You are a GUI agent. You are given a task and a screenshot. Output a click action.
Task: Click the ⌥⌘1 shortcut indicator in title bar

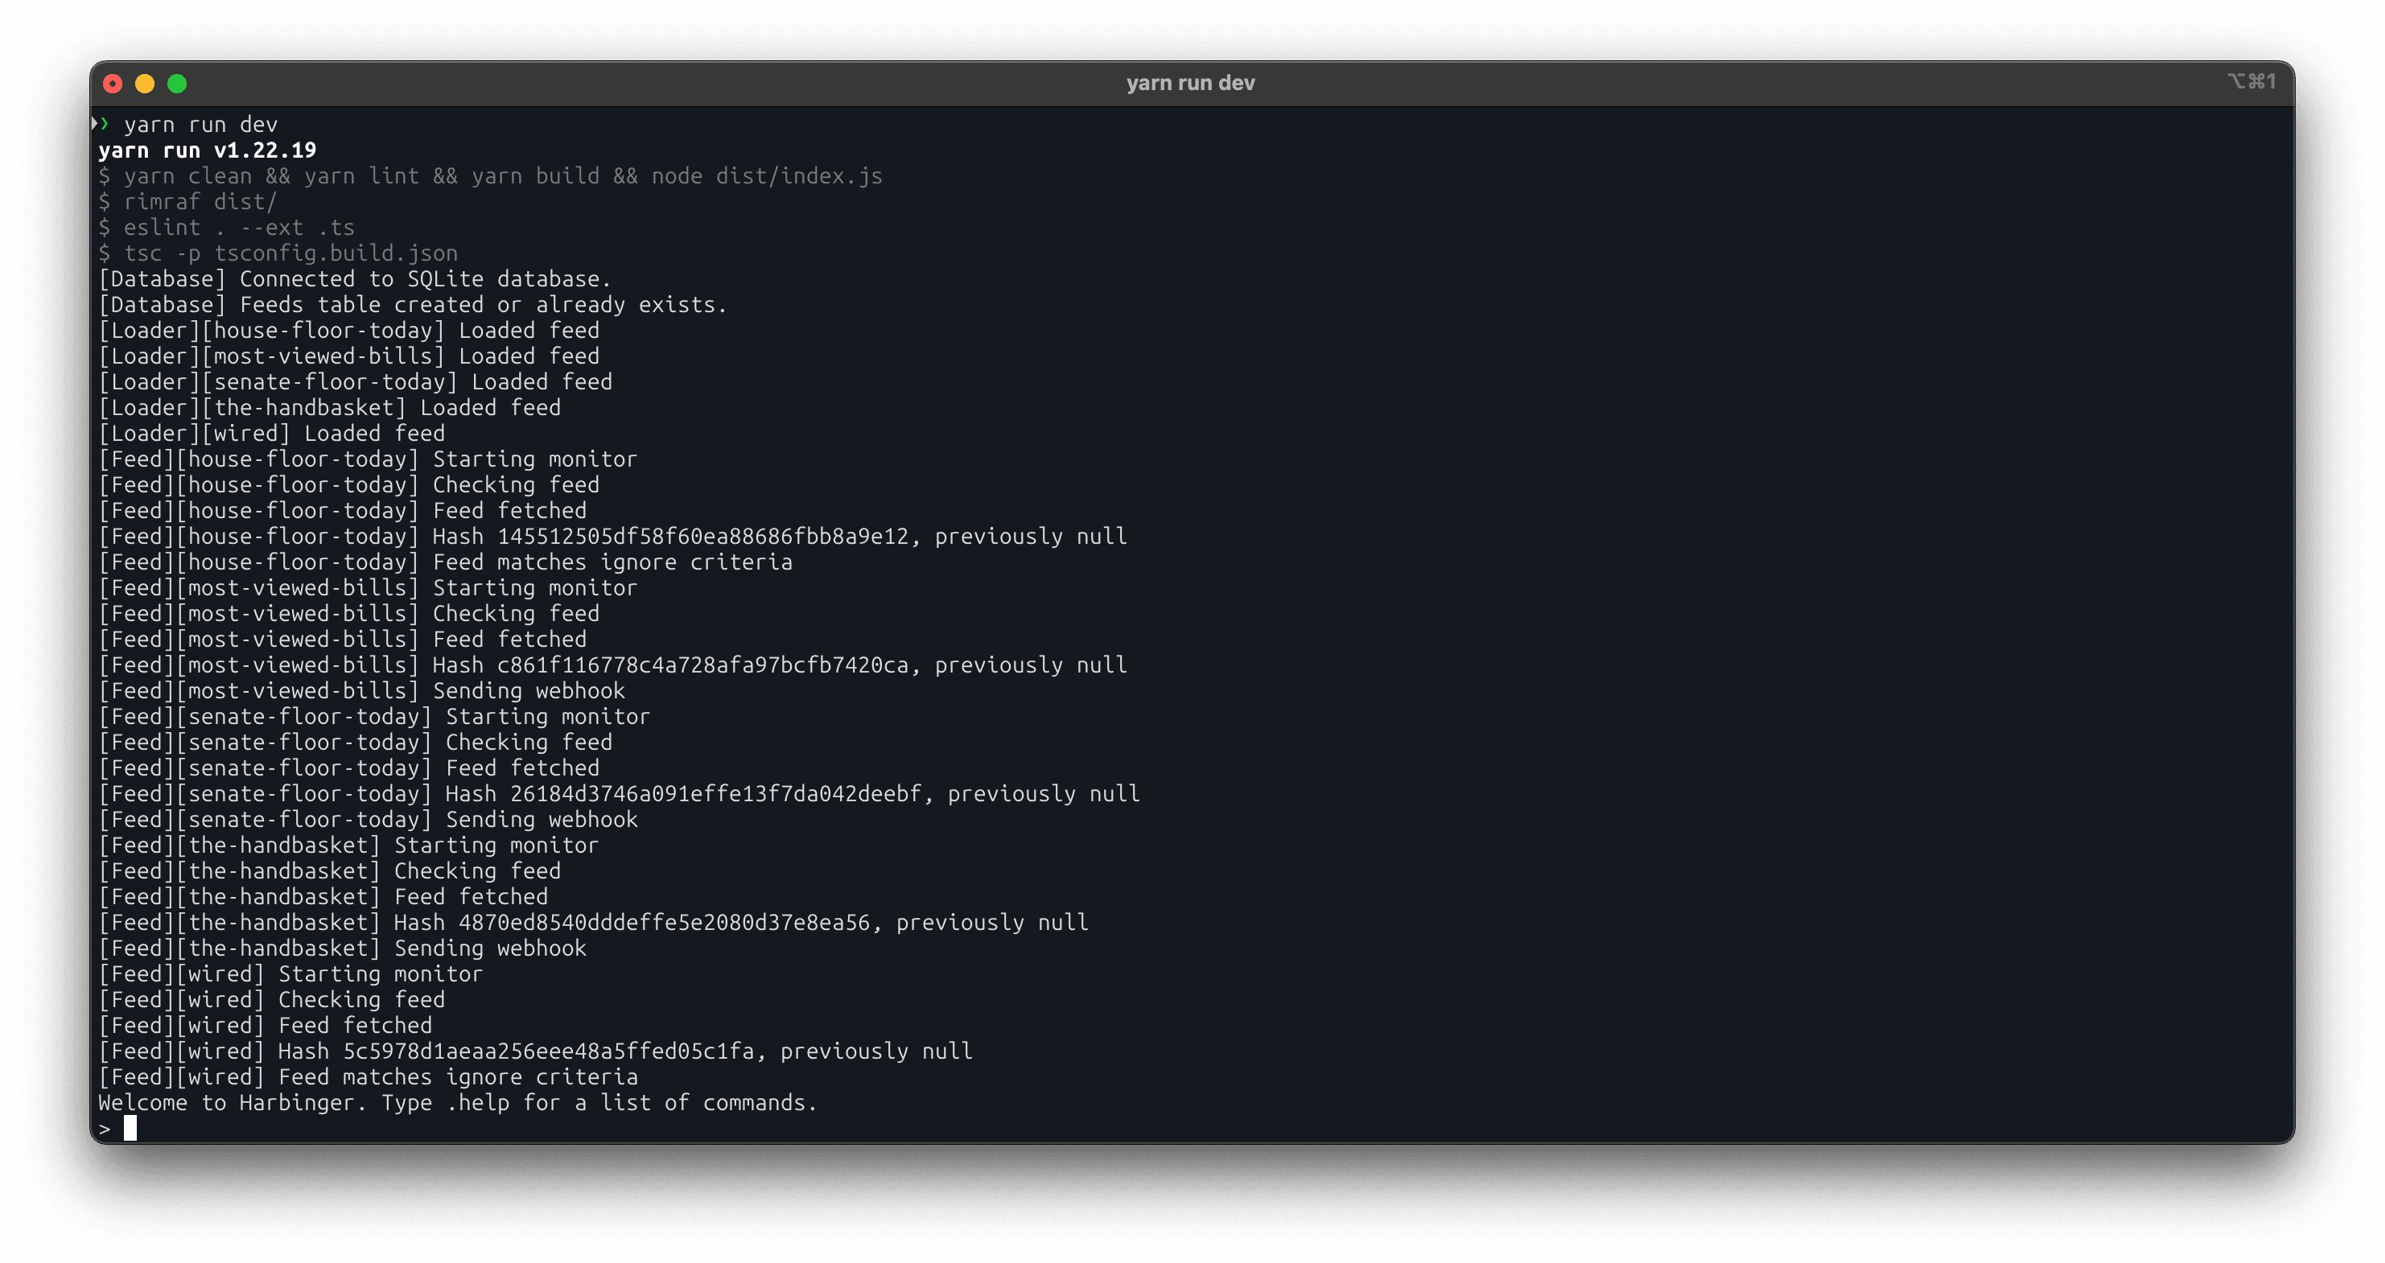2251,81
